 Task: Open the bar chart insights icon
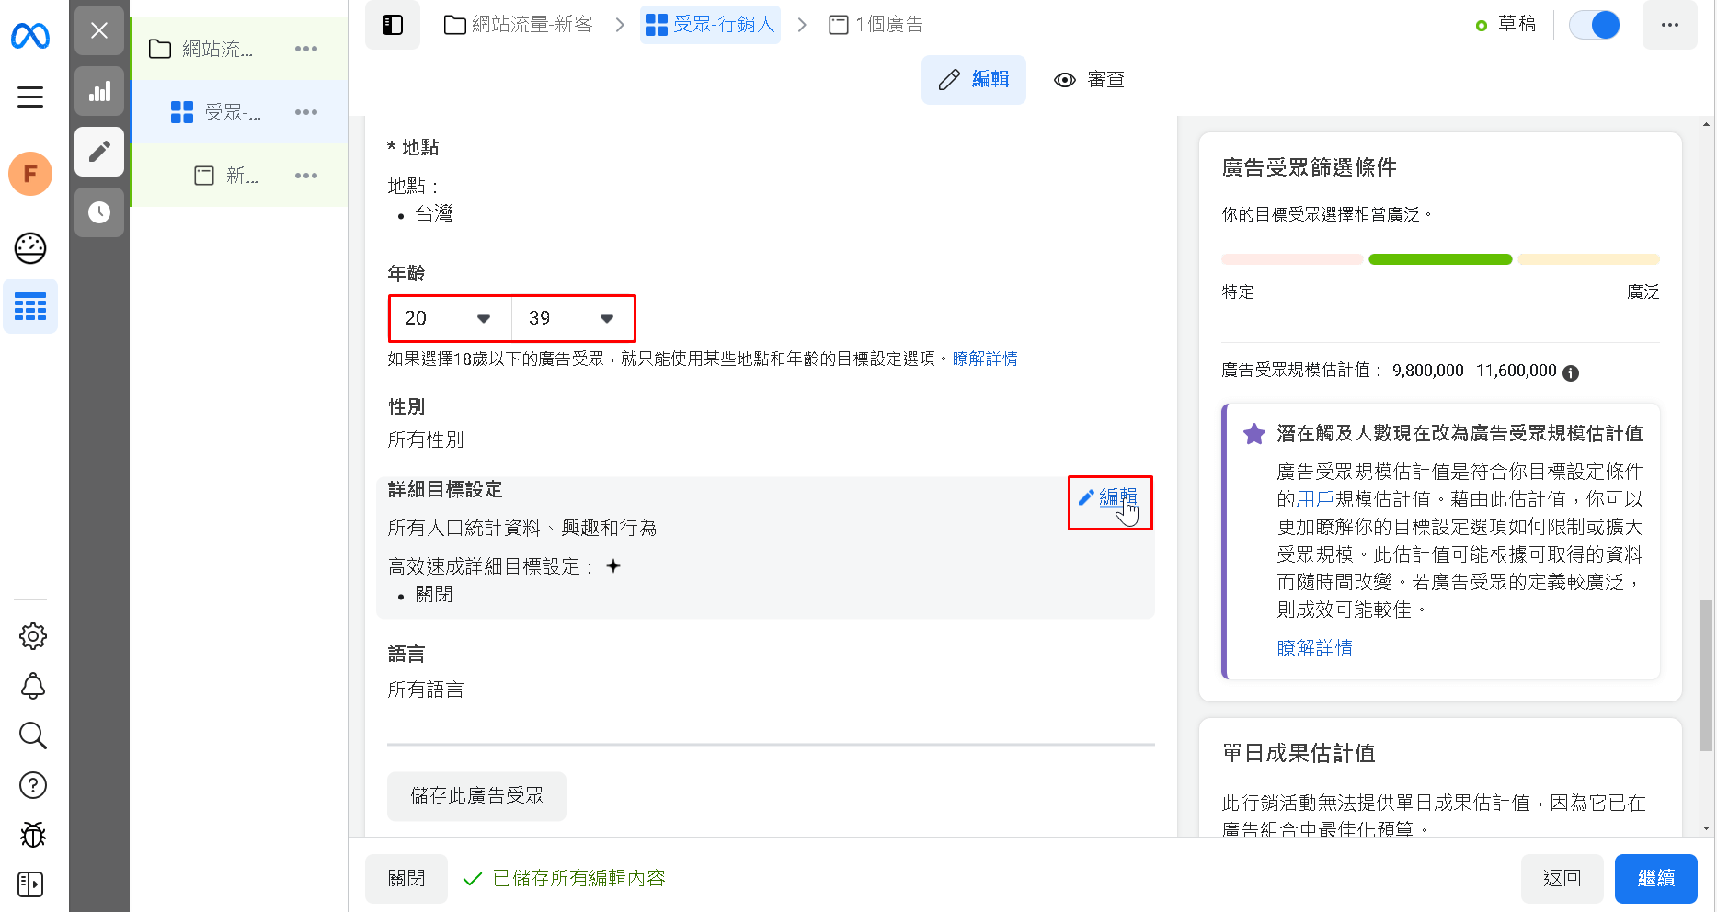[x=99, y=91]
